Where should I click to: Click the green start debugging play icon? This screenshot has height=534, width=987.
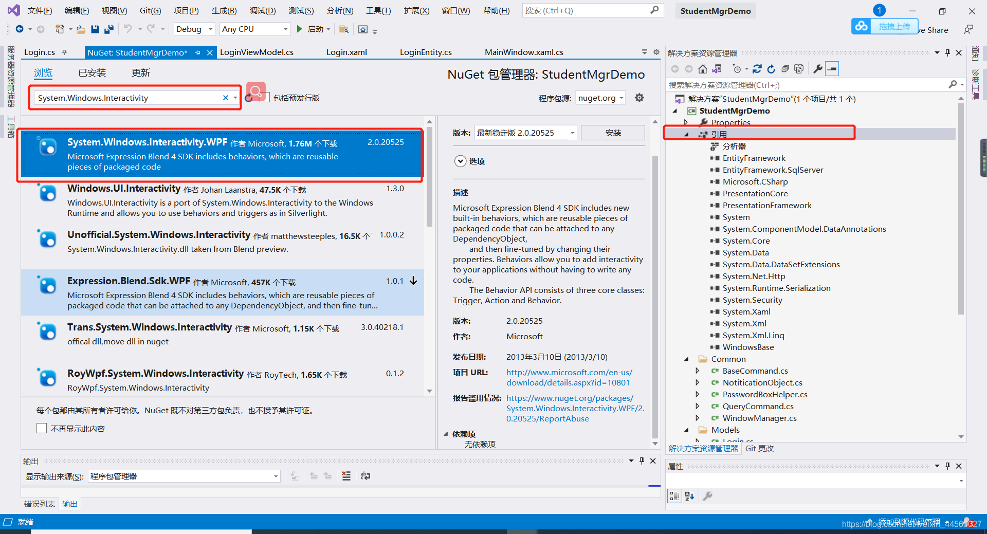300,29
